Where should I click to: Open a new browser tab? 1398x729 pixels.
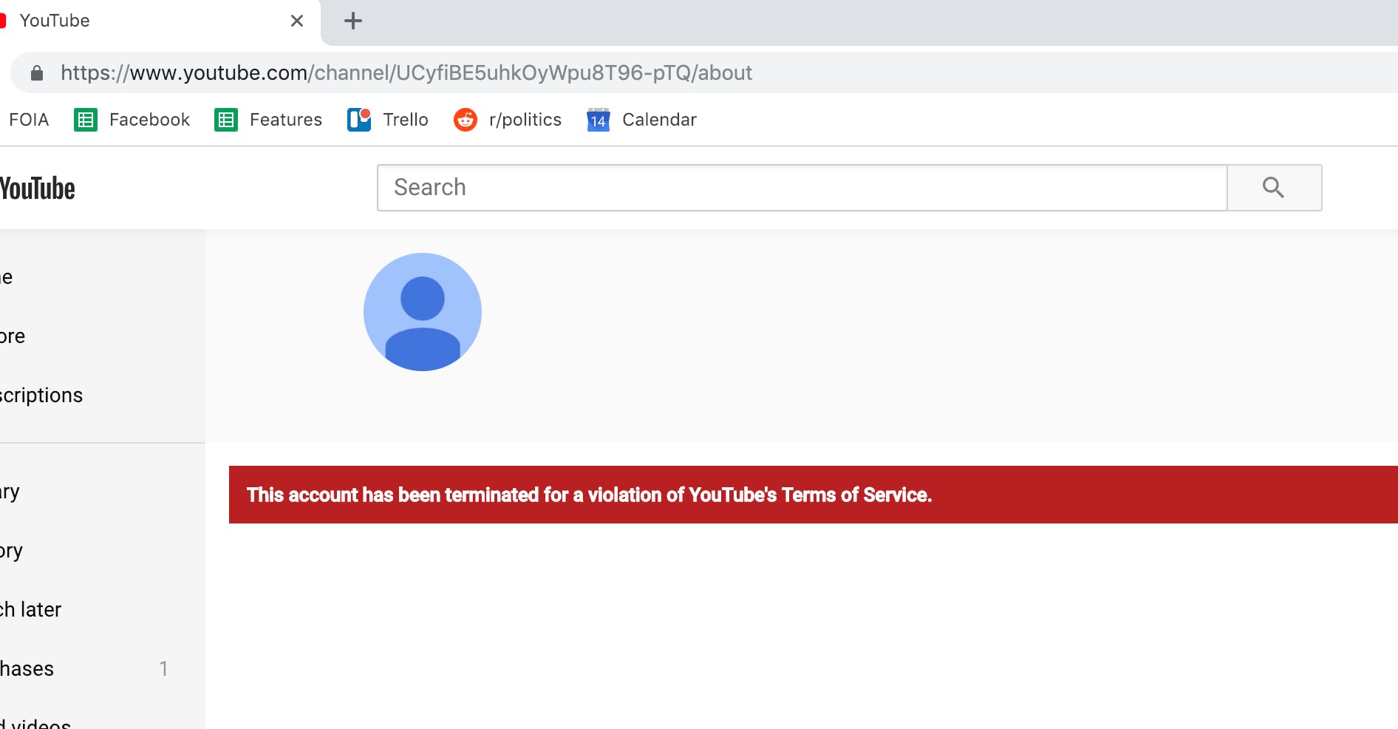[353, 21]
